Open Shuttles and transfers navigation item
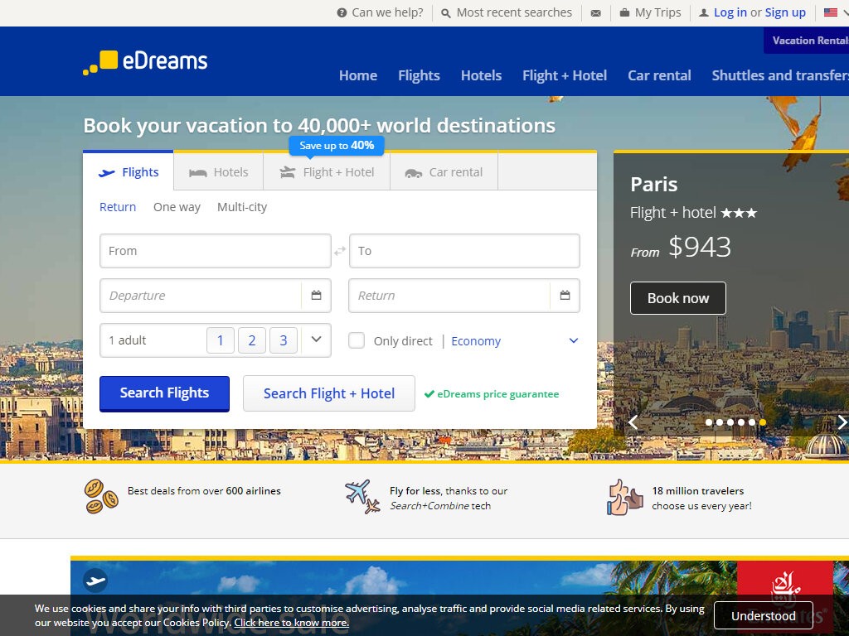 tap(780, 75)
